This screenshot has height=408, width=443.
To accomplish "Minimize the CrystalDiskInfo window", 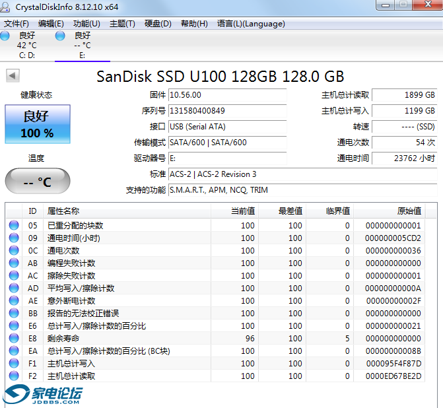I will [385, 5].
